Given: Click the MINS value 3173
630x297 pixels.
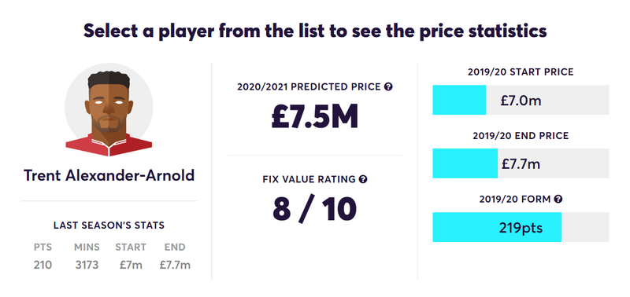Looking at the screenshot, I should point(87,265).
